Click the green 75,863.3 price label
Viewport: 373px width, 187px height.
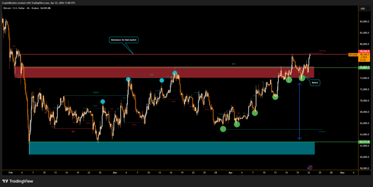point(364,67)
